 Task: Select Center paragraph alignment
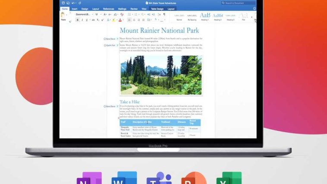134,20
